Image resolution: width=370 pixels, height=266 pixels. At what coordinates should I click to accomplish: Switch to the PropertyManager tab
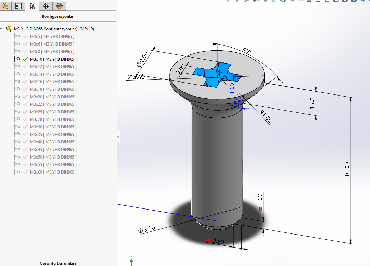18,6
